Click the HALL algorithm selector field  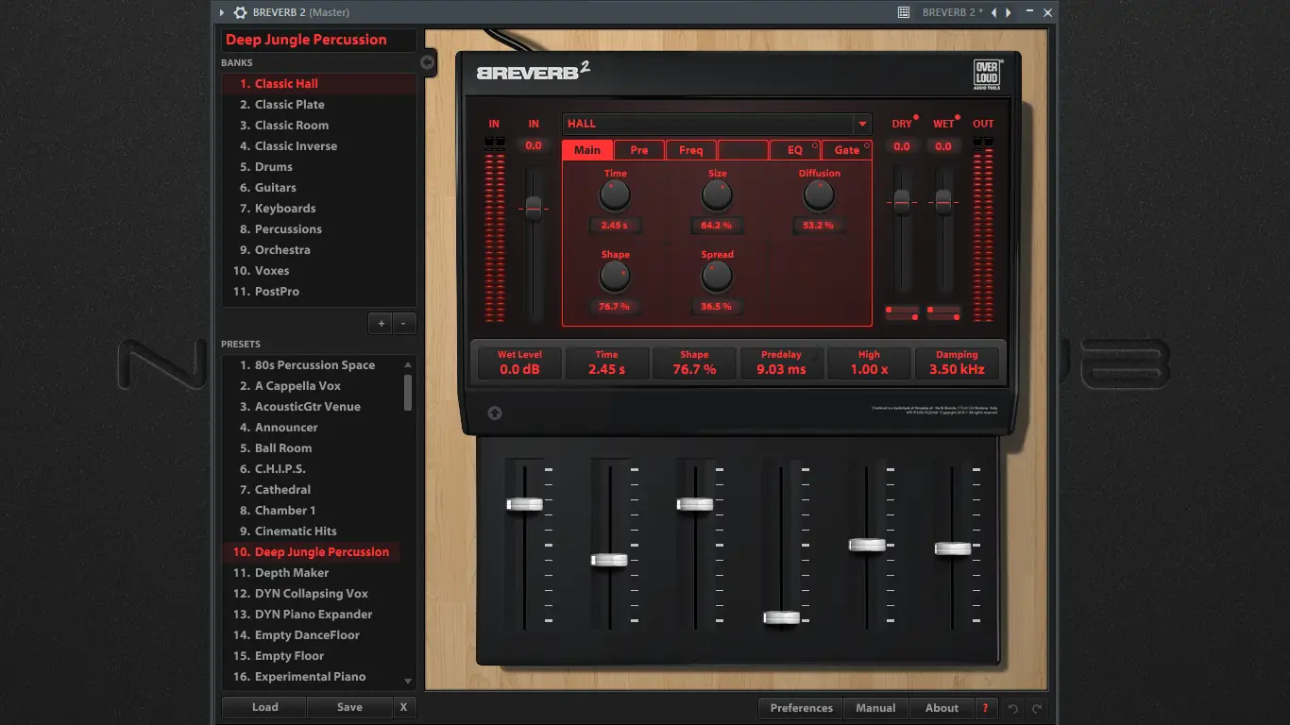tap(717, 124)
